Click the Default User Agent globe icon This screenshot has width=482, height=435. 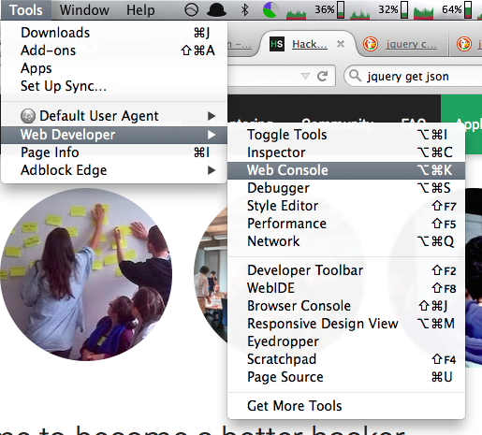pyautogui.click(x=28, y=116)
